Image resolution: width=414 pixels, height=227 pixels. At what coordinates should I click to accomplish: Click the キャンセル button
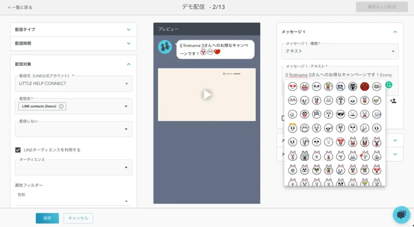(x=78, y=218)
